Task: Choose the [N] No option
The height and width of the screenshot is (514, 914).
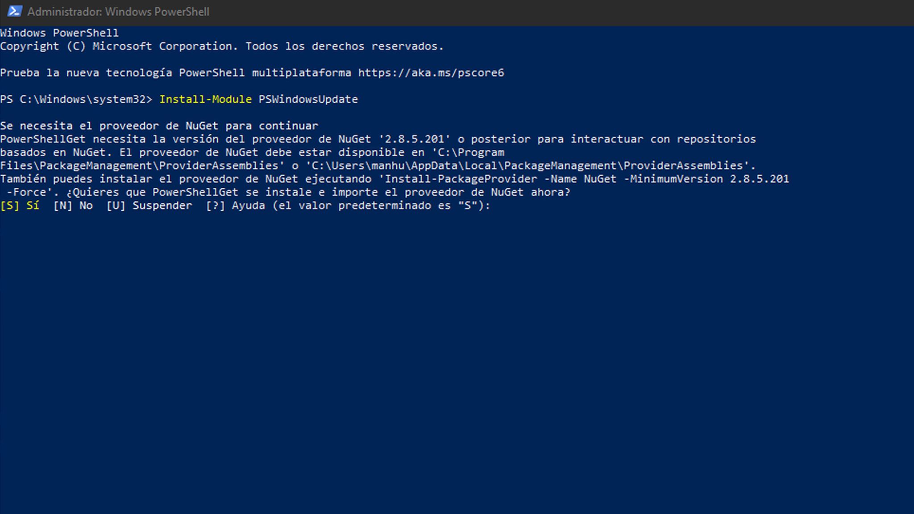Action: (x=74, y=205)
